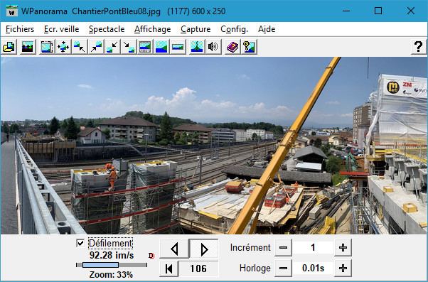Open the Config. menu

(234, 29)
